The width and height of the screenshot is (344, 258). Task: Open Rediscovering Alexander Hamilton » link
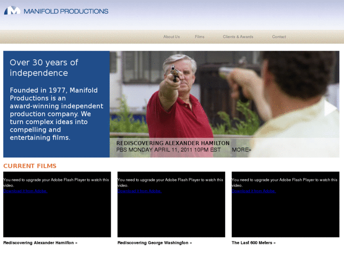click(x=40, y=243)
